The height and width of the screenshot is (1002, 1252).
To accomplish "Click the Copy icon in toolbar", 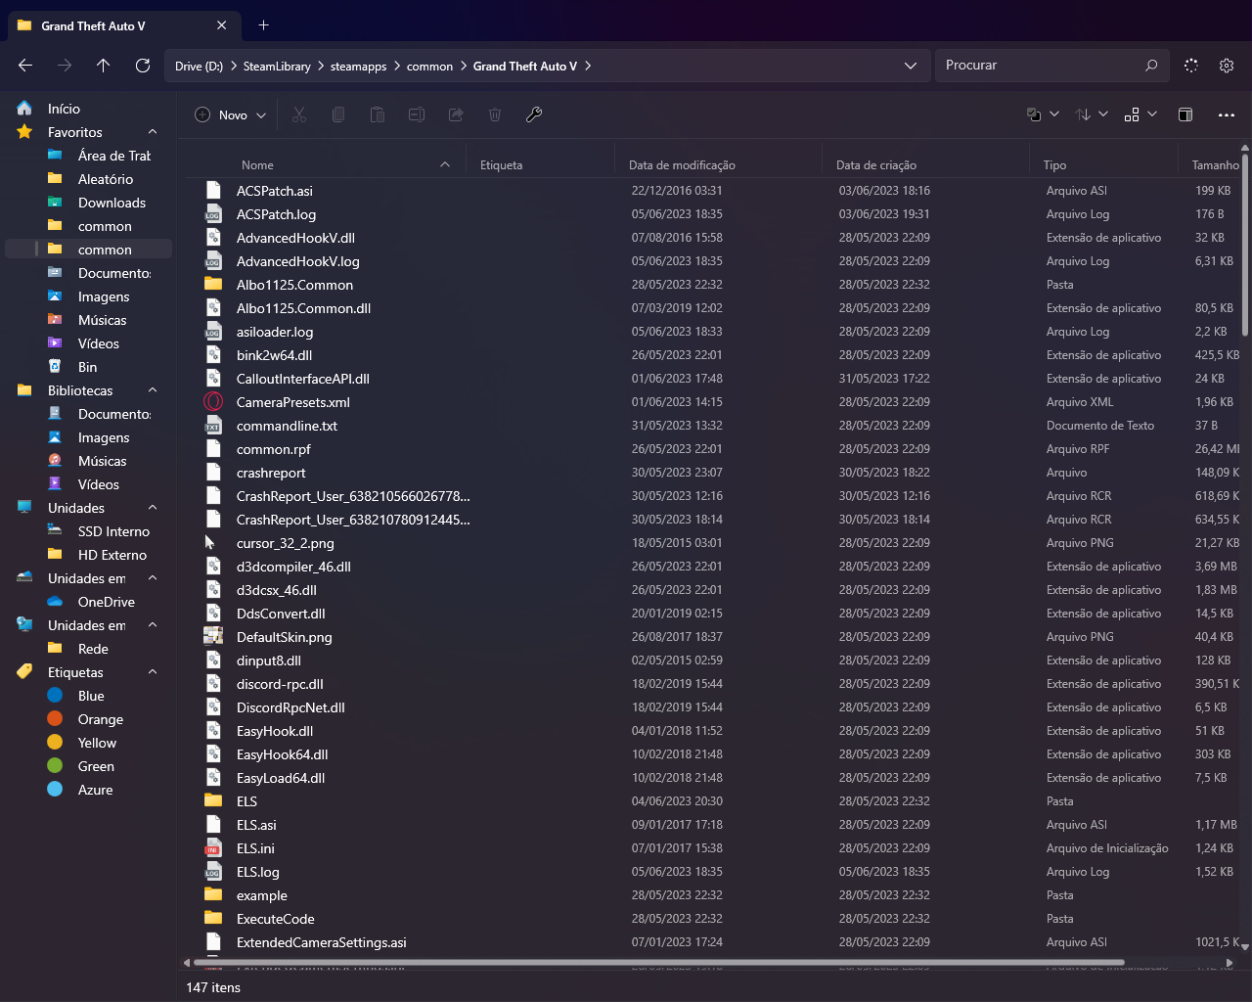I will 338,114.
